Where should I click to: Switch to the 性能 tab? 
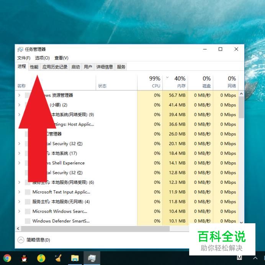pyautogui.click(x=34, y=67)
